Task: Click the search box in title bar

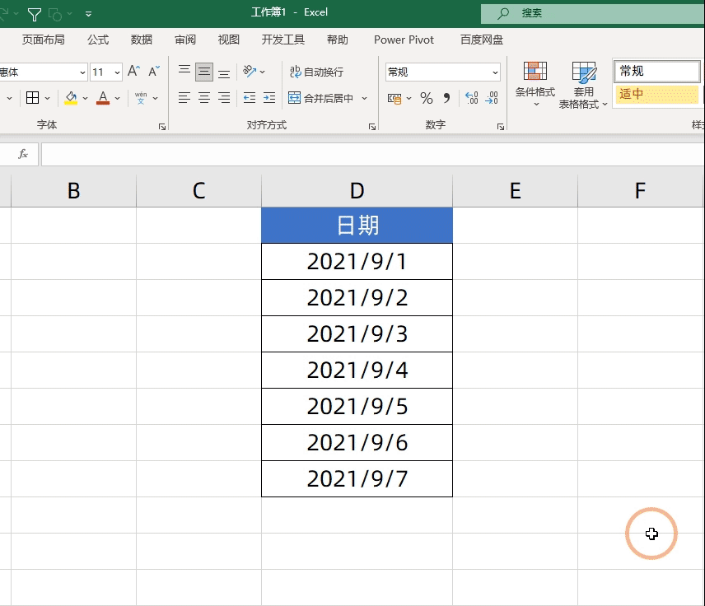Action: click(593, 13)
